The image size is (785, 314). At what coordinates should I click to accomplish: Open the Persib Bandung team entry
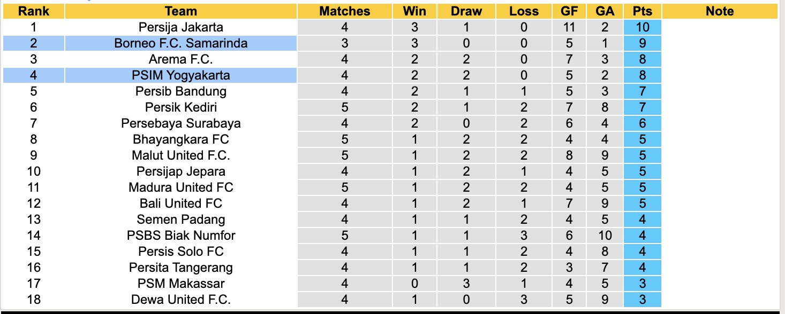click(x=181, y=91)
